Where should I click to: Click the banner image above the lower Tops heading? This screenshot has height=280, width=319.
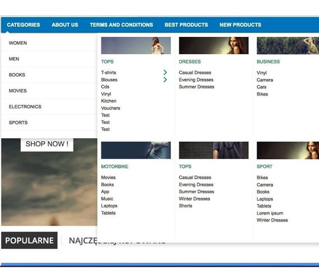tap(214, 150)
